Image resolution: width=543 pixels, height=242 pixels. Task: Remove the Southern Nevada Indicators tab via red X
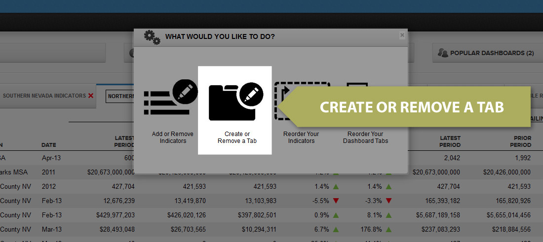tap(91, 96)
